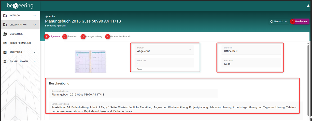Click the Katalog folder icon
312x121 pixels.
click(x=5, y=16)
